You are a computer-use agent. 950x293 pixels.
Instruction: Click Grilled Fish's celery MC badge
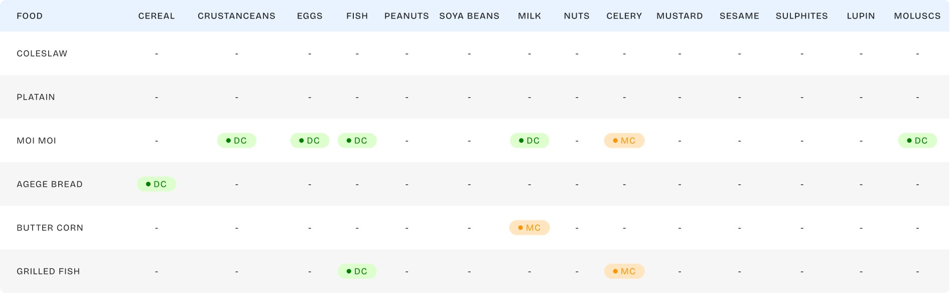[624, 271]
